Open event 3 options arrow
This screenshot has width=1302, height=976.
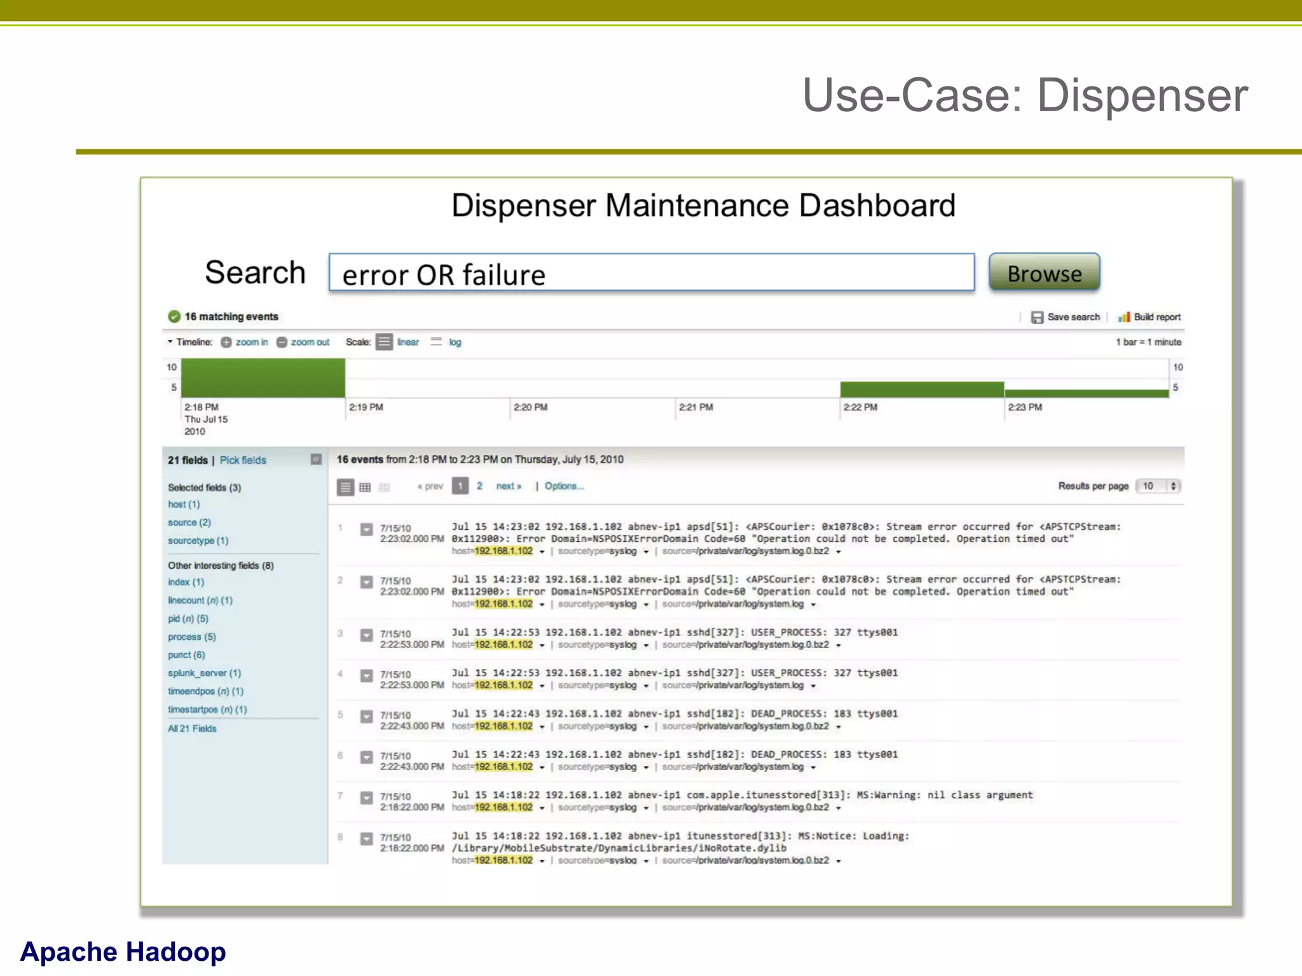(366, 635)
